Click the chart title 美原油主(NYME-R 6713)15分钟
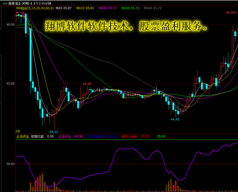 click(x=30, y=3)
